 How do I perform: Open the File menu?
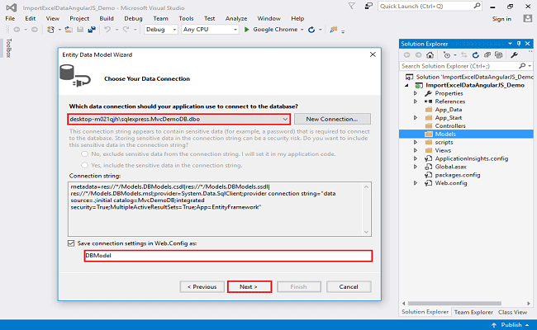[10, 18]
